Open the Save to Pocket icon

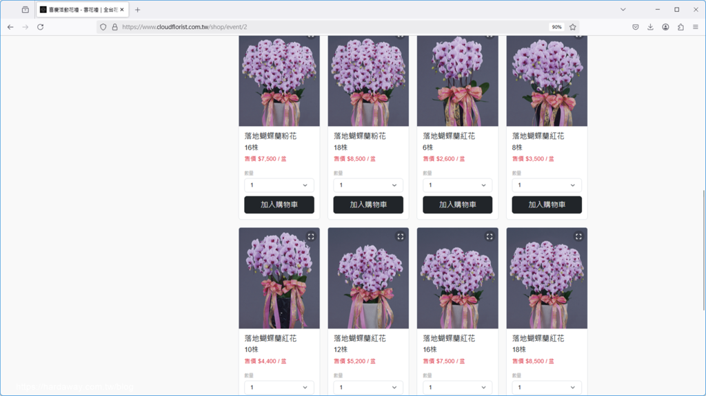coord(635,27)
